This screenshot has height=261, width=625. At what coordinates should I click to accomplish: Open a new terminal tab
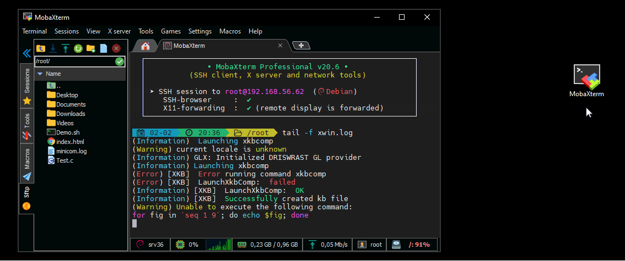[x=301, y=46]
